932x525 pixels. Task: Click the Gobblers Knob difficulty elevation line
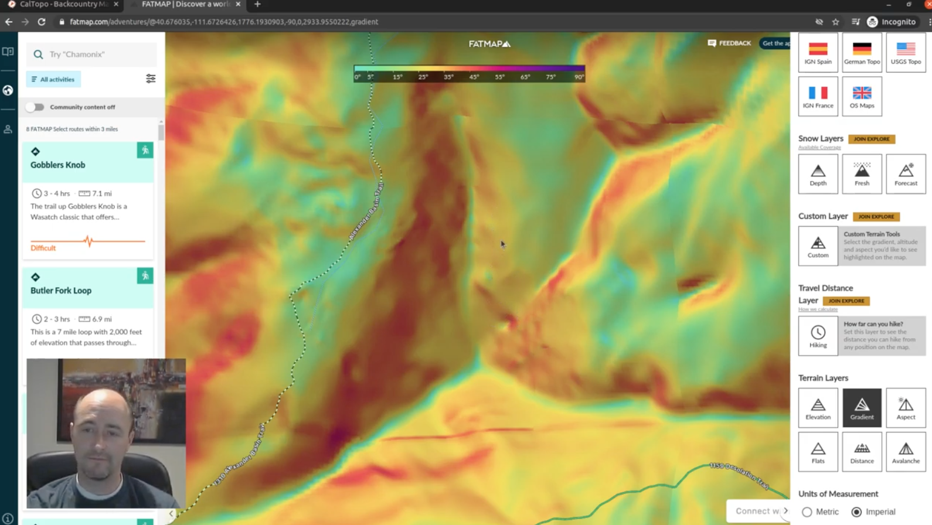point(88,241)
